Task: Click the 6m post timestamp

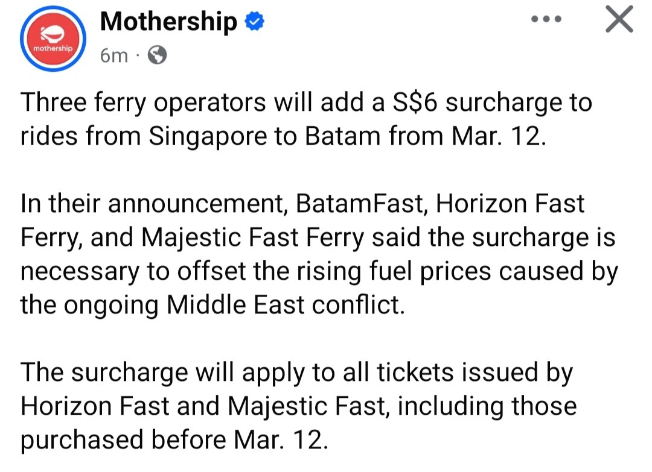Action: pyautogui.click(x=114, y=56)
